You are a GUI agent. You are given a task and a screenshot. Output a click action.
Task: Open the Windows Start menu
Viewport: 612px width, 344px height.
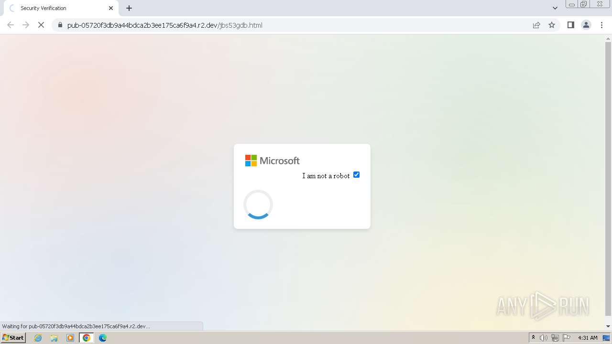tap(13, 338)
